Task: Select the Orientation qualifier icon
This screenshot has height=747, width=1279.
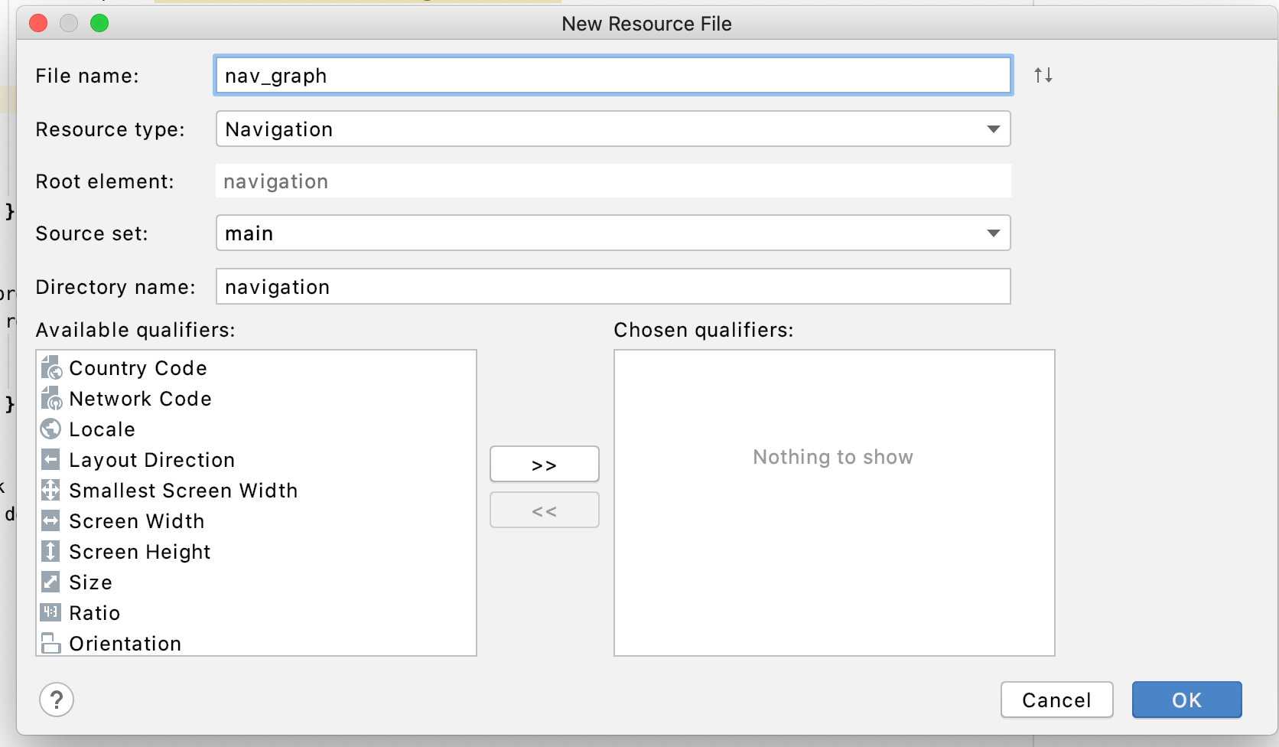Action: pyautogui.click(x=50, y=643)
